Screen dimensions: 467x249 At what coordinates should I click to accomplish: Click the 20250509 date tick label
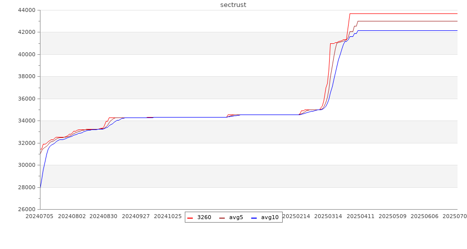[x=393, y=217]
